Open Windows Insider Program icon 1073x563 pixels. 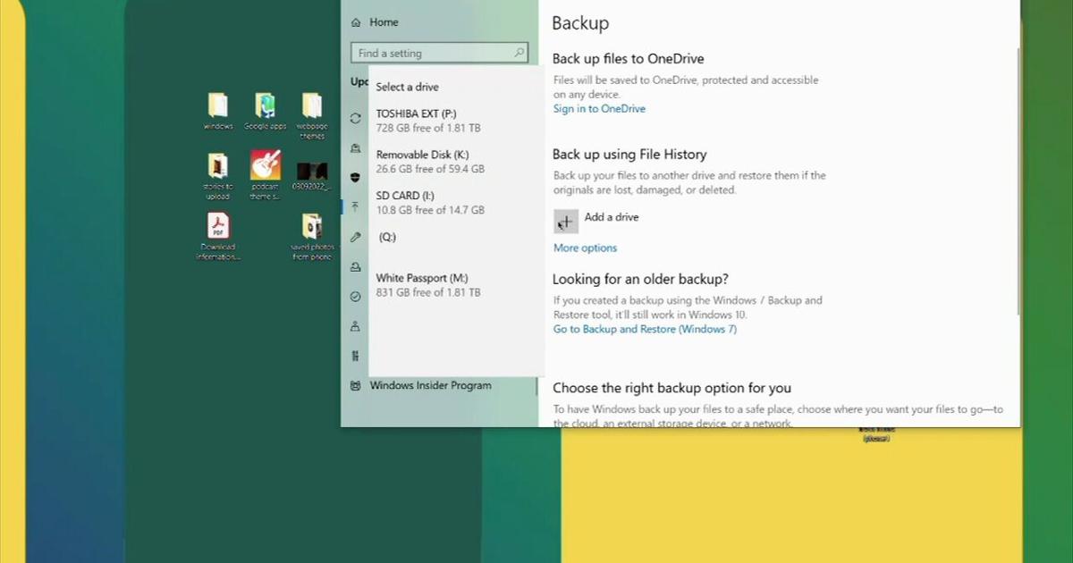click(356, 386)
